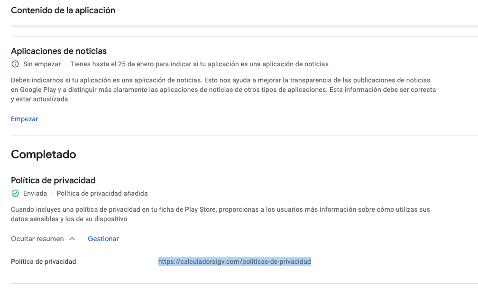Click the circled info symbol under the news apps heading
Viewport: 478px width, 288px height.
coord(15,63)
